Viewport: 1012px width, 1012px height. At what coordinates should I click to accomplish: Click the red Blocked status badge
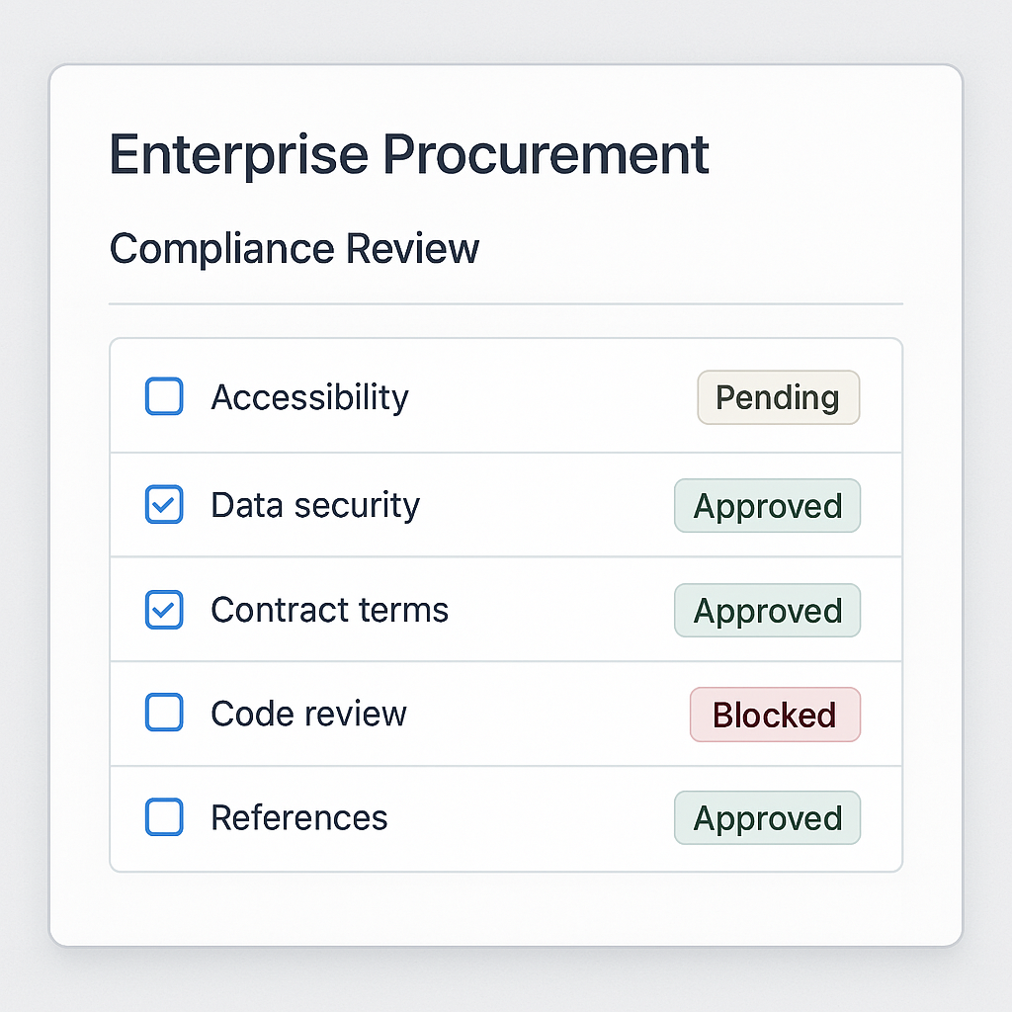[x=775, y=715]
